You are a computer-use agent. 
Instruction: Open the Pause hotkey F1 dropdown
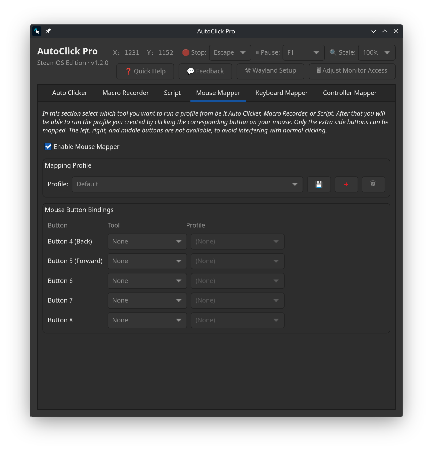(x=304, y=53)
